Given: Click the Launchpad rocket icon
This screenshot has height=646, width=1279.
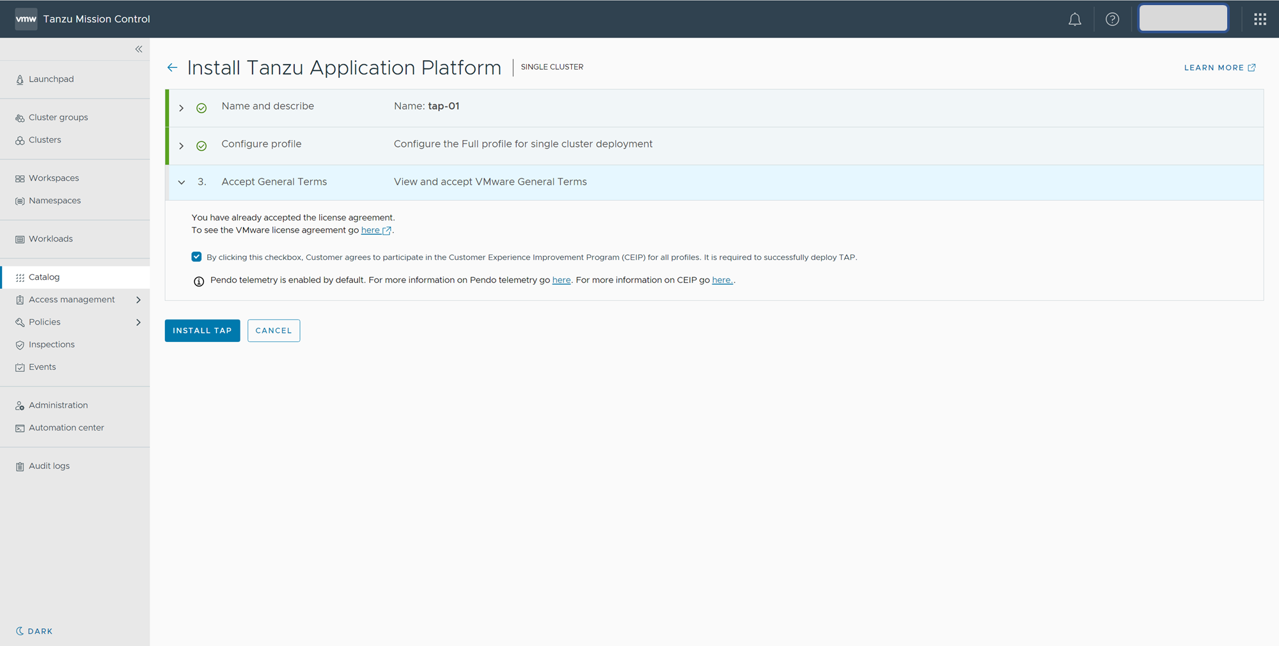Looking at the screenshot, I should (x=20, y=80).
